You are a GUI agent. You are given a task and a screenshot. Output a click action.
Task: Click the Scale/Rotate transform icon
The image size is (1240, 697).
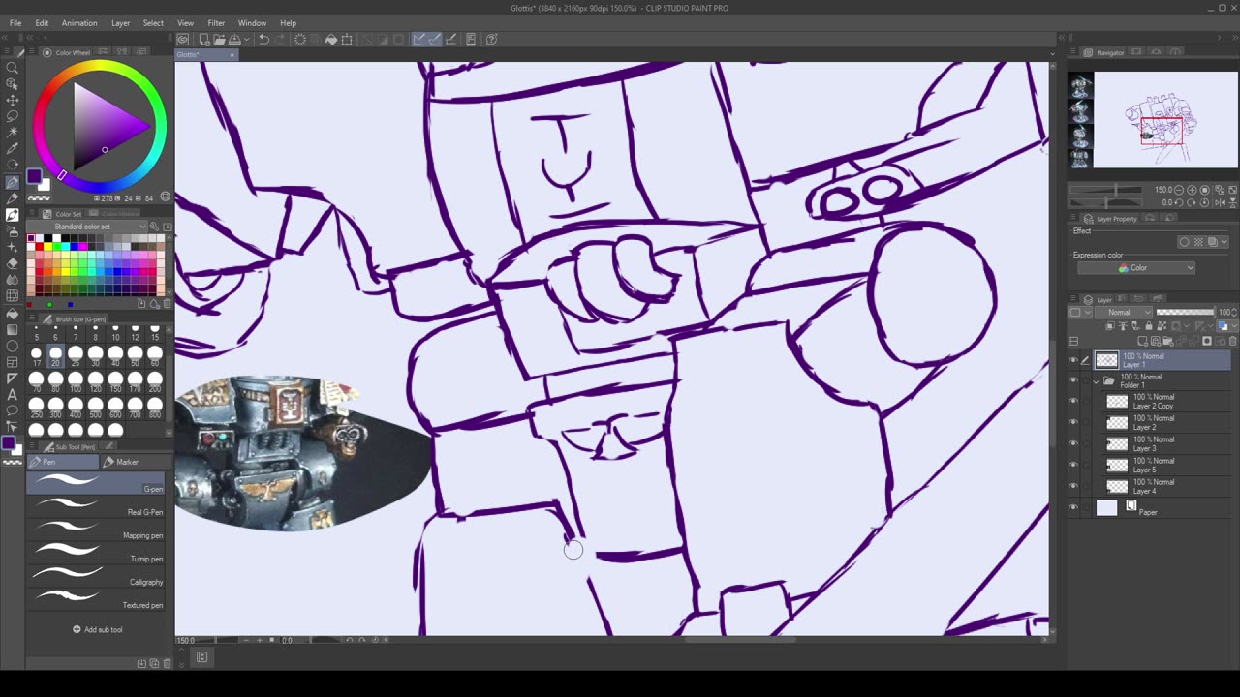coord(347,40)
